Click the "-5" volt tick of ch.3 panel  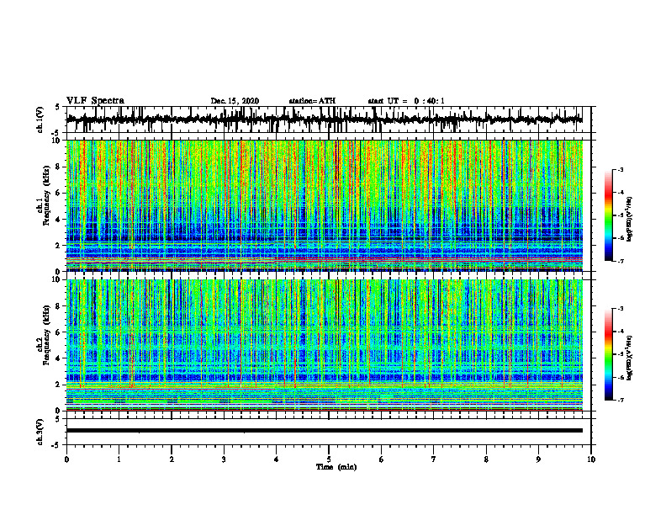[x=56, y=445]
